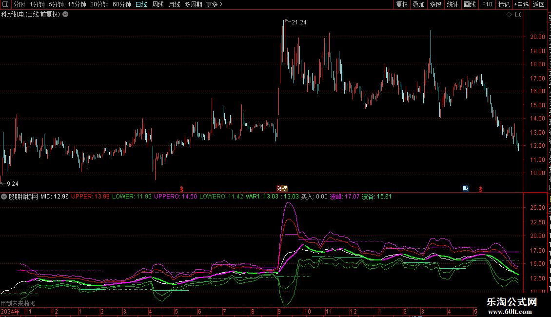This screenshot has height=317, width=551.
Task: Select the 30分钟 period tab
Action: (99, 4)
